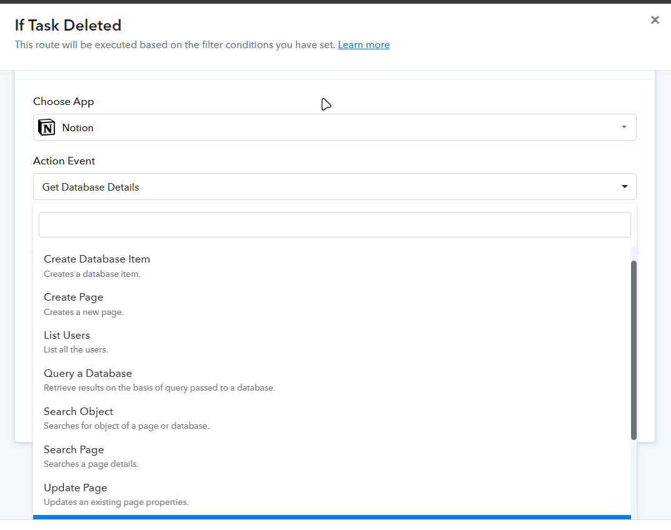Close the If Task Deleted dialog
Screen dimensions: 671x530
[x=655, y=20]
